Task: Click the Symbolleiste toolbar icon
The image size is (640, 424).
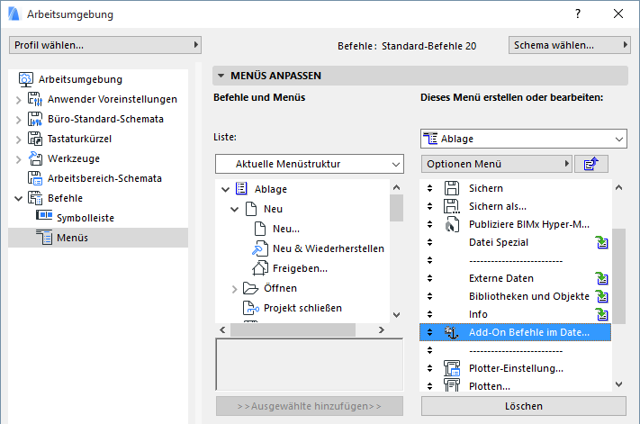Action: pos(44,217)
